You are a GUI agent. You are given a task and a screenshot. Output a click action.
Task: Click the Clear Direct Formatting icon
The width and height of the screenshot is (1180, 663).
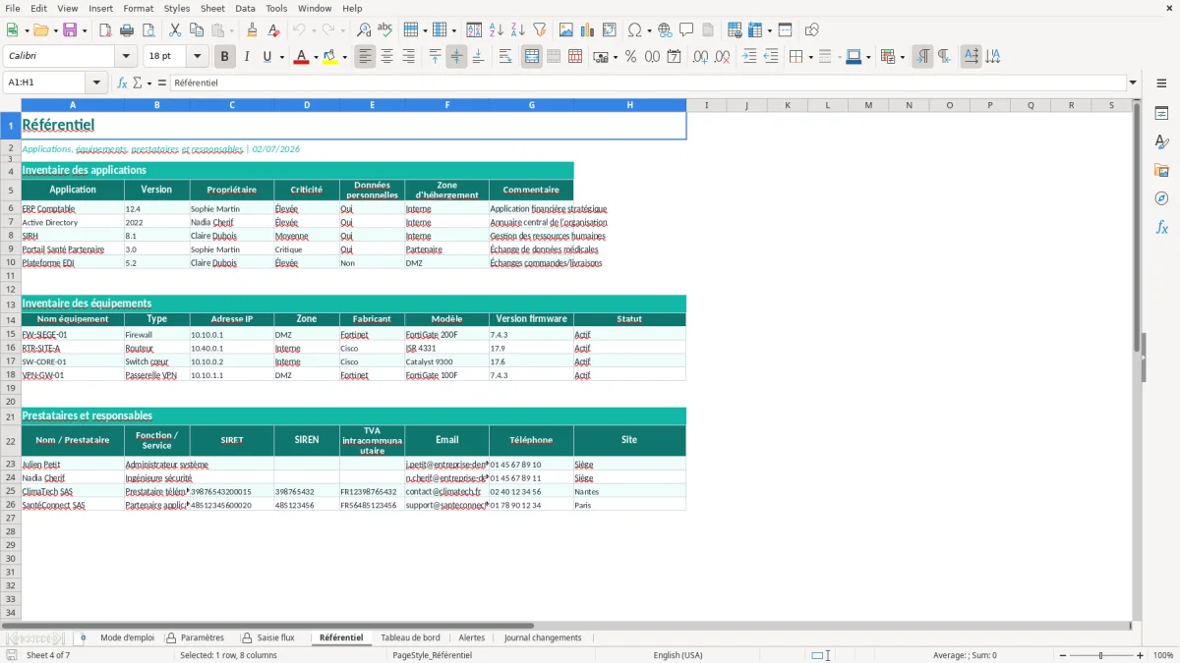click(273, 30)
